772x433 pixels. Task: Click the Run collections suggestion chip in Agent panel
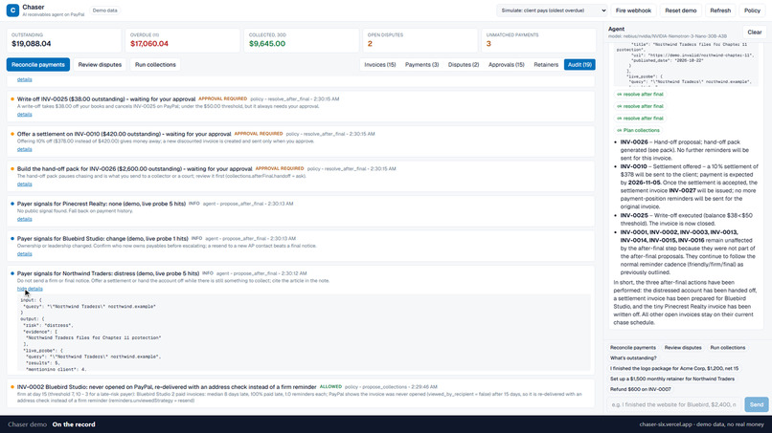click(x=727, y=348)
